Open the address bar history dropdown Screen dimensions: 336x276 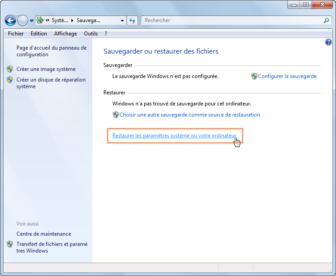point(122,20)
